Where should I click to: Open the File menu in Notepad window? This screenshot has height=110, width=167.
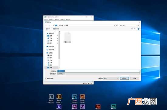(x=46, y=20)
